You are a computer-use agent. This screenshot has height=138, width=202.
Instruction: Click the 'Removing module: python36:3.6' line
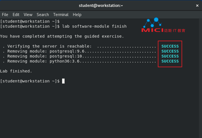(43, 61)
